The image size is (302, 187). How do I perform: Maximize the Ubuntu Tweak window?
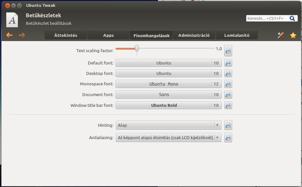20,6
